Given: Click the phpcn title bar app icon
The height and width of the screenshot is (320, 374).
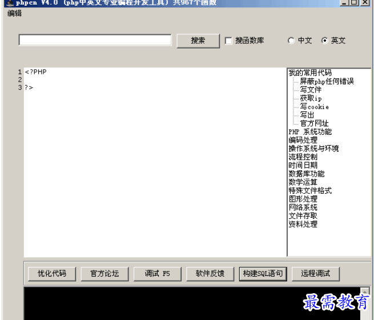Looking at the screenshot, I should point(10,3).
